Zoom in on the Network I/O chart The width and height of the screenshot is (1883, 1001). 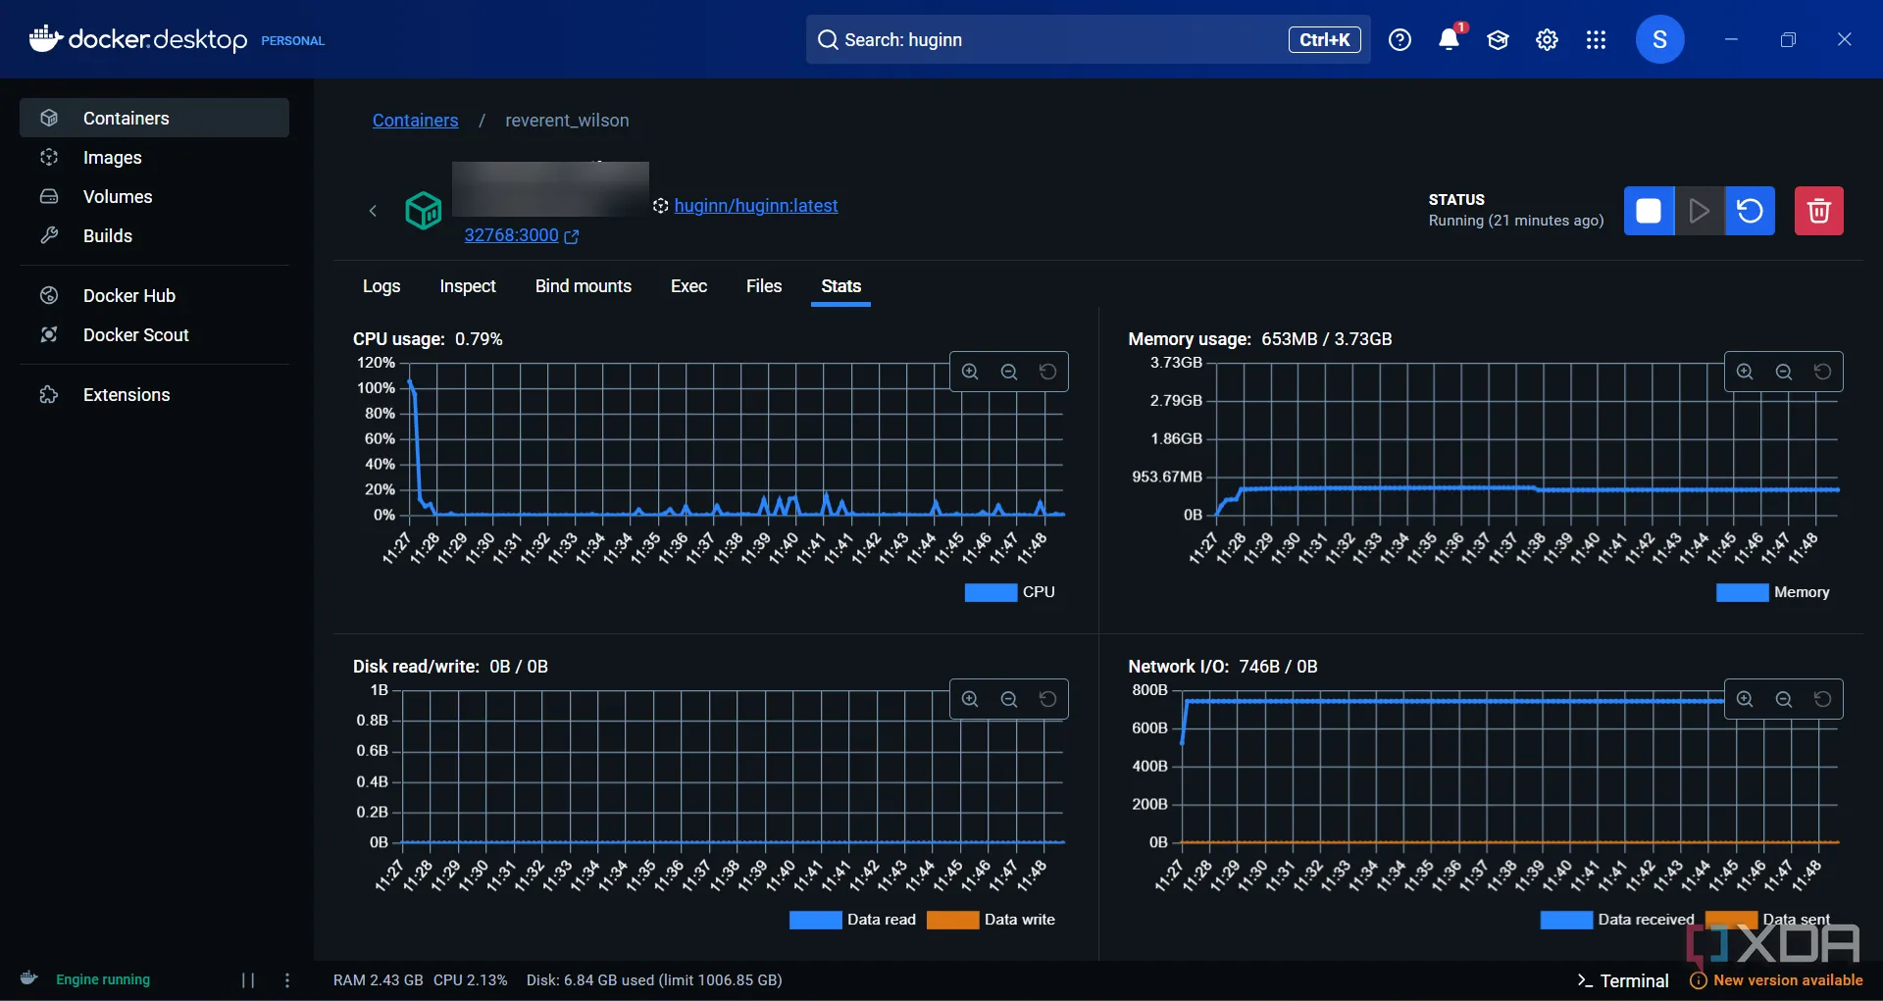(1745, 699)
